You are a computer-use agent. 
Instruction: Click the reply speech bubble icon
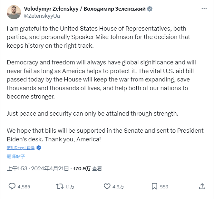coord(12,186)
